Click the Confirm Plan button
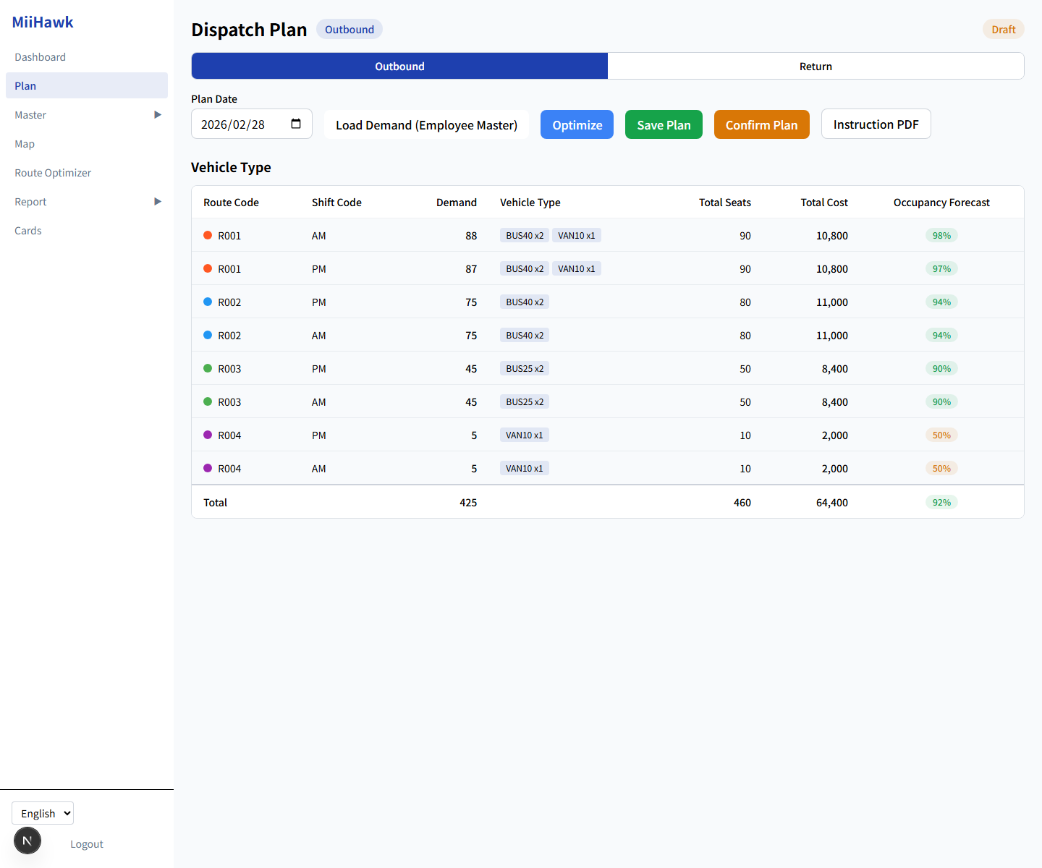Screen dimensions: 1042x868 [x=761, y=125]
